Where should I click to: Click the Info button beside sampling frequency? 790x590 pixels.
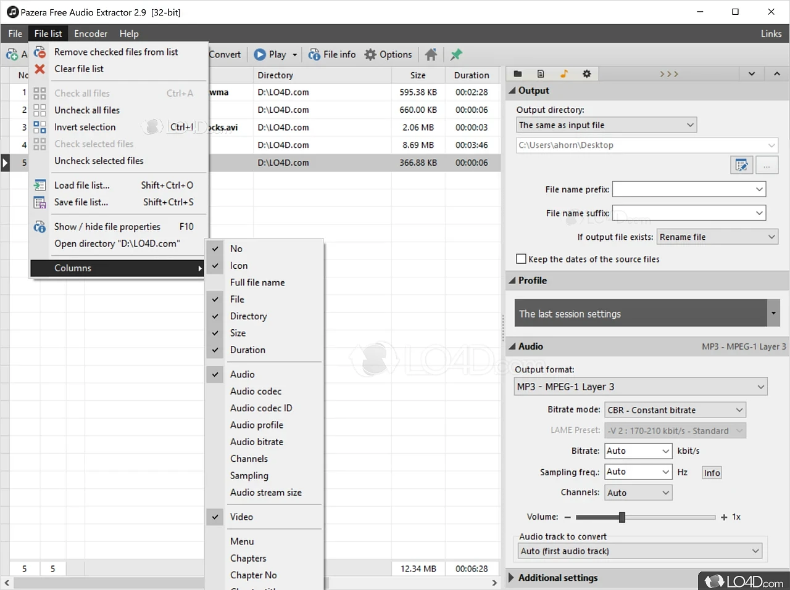pos(712,472)
